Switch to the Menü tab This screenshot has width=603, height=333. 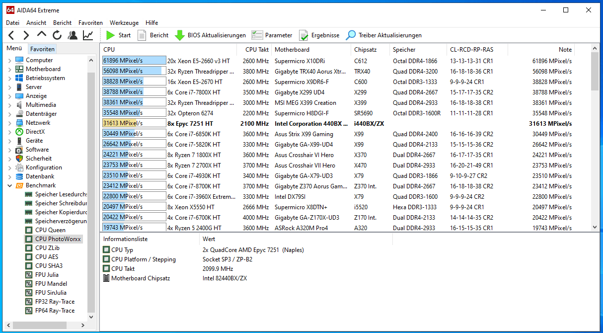click(x=14, y=49)
